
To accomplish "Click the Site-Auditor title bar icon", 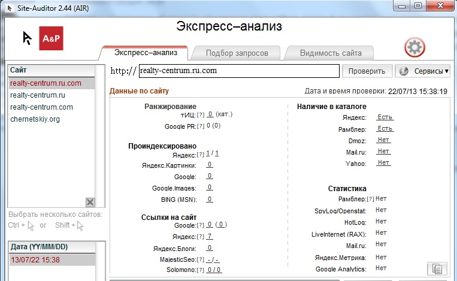I will tap(10, 8).
